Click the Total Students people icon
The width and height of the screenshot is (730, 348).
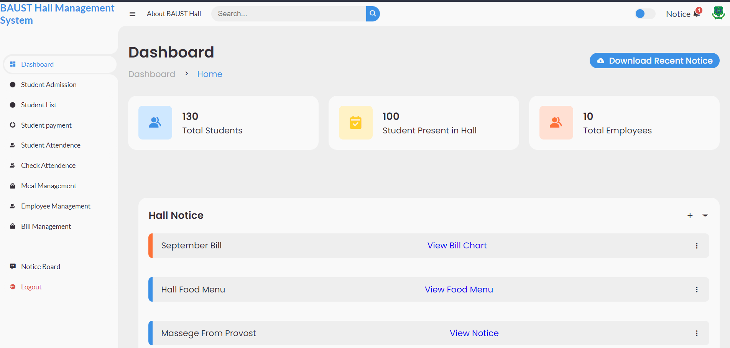click(x=155, y=123)
